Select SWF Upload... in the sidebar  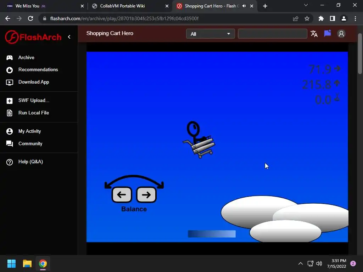pyautogui.click(x=34, y=101)
